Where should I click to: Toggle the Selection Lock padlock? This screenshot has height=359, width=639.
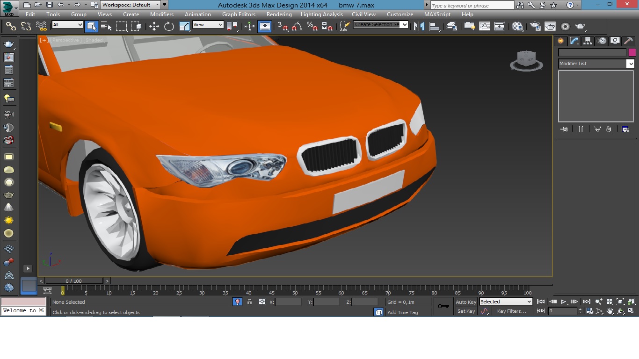point(249,302)
